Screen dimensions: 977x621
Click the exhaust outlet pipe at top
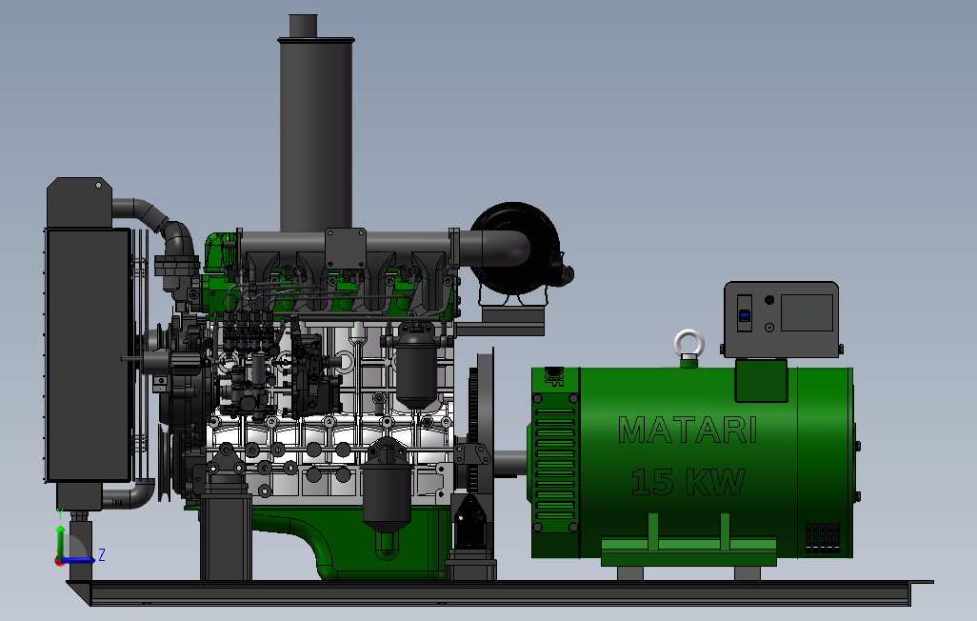click(304, 26)
